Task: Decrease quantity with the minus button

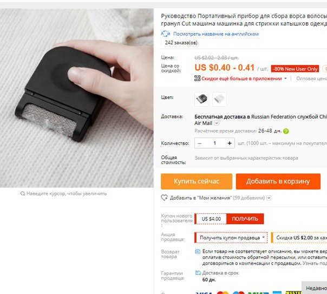Action: [200, 143]
